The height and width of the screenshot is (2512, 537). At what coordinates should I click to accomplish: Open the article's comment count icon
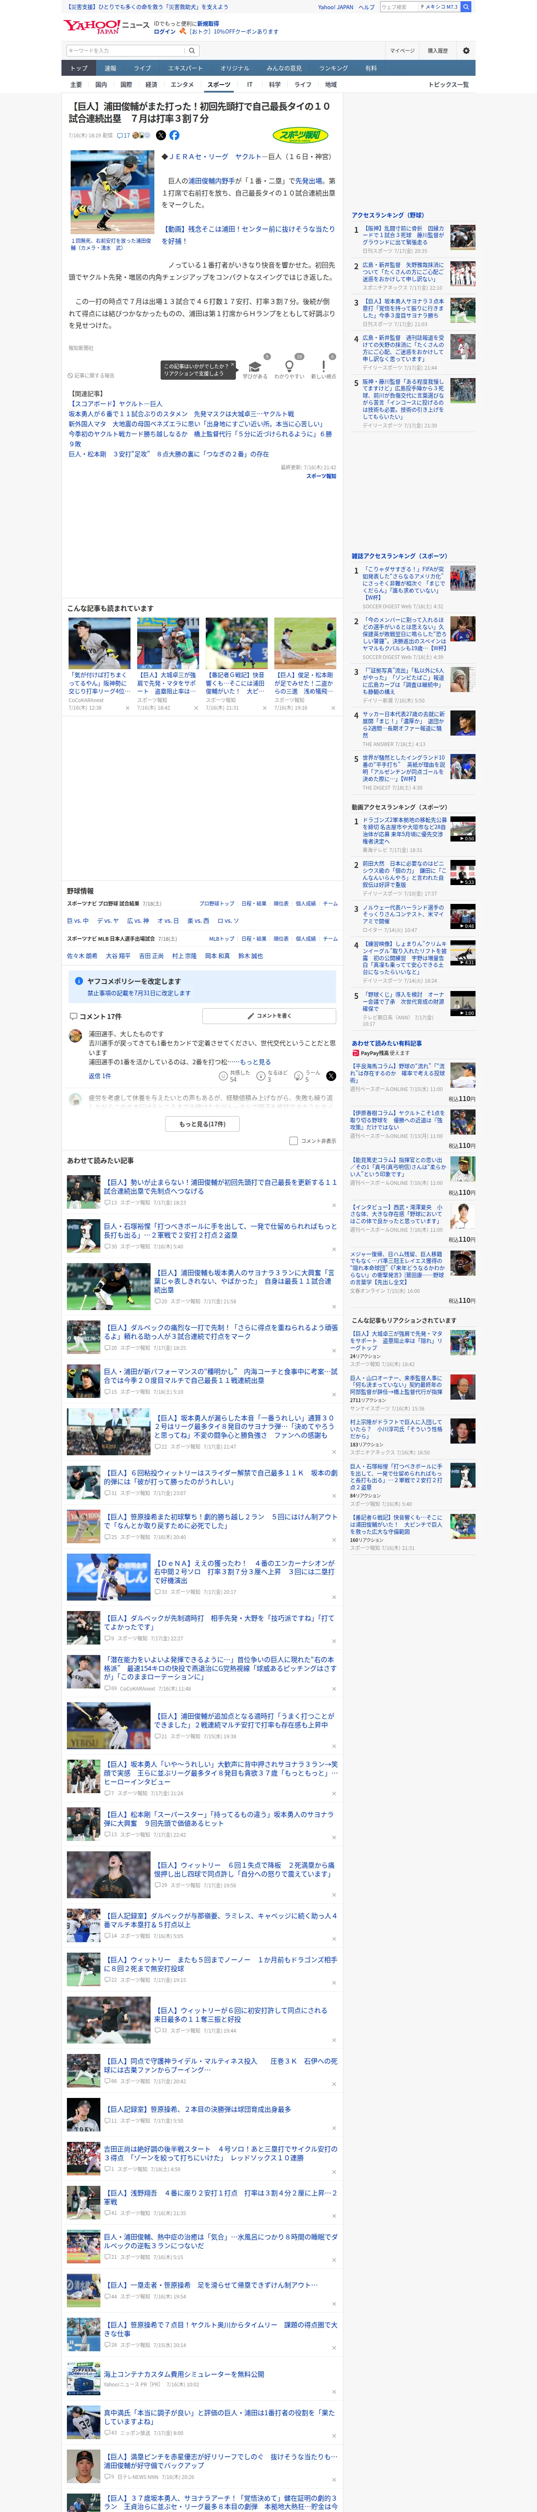point(124,136)
